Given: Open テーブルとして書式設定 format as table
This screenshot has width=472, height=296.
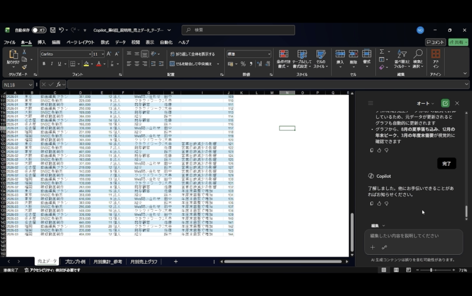Looking at the screenshot, I should 302,59.
